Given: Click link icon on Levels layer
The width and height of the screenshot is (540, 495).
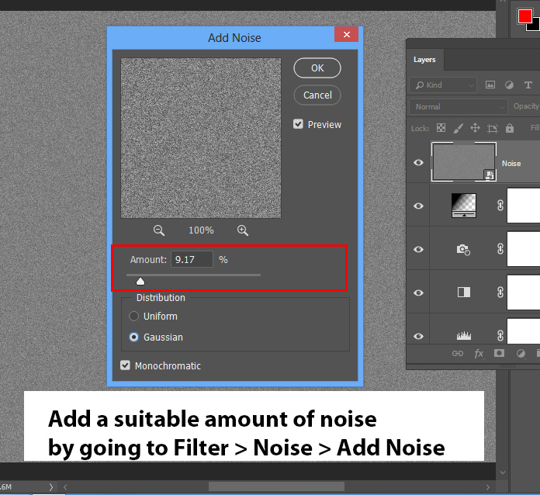Looking at the screenshot, I should tap(500, 335).
